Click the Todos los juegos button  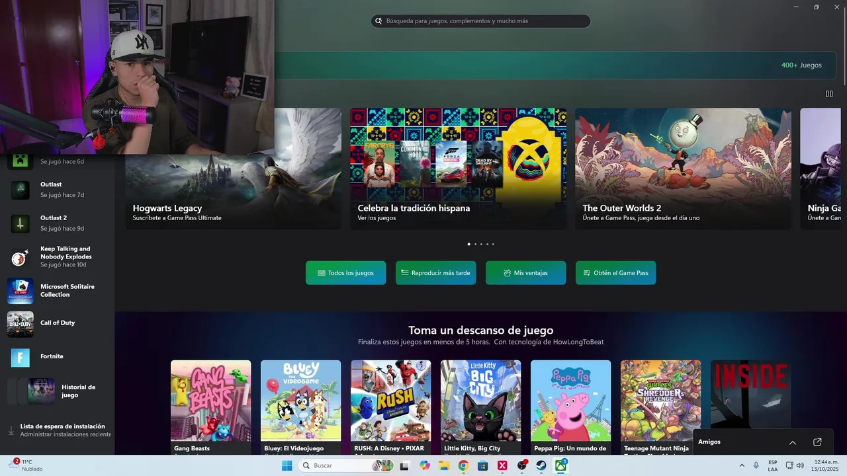345,273
